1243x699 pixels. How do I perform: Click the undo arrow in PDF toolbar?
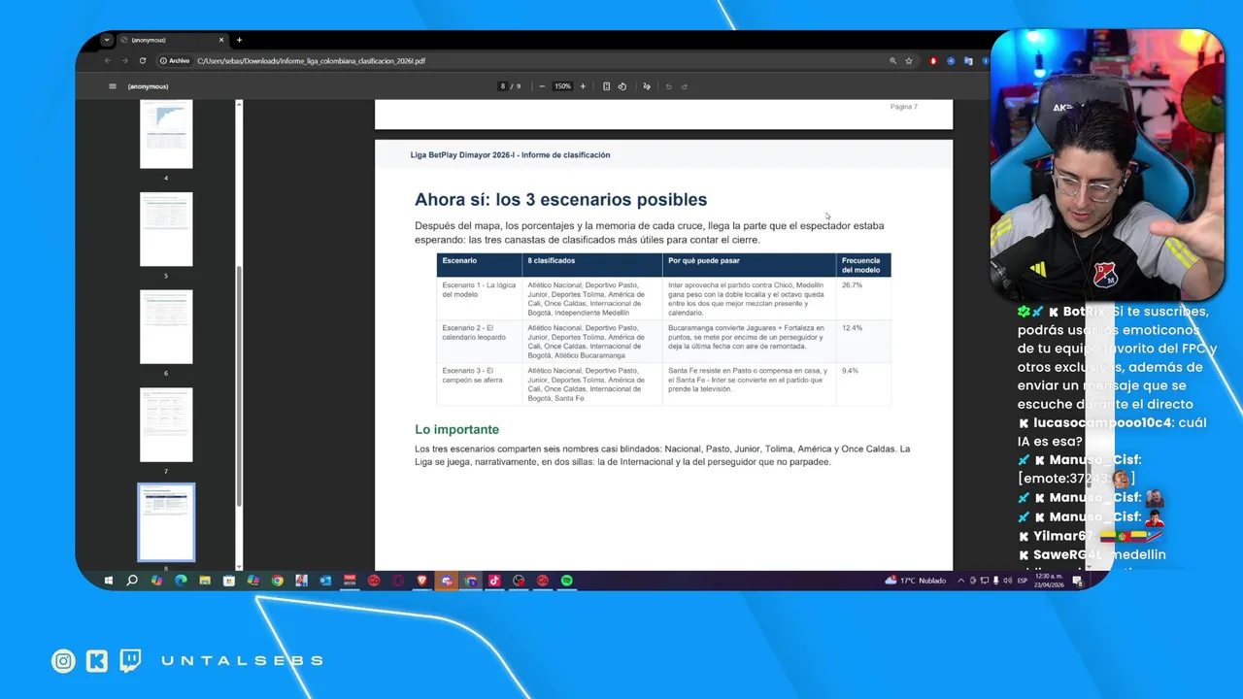coord(668,86)
